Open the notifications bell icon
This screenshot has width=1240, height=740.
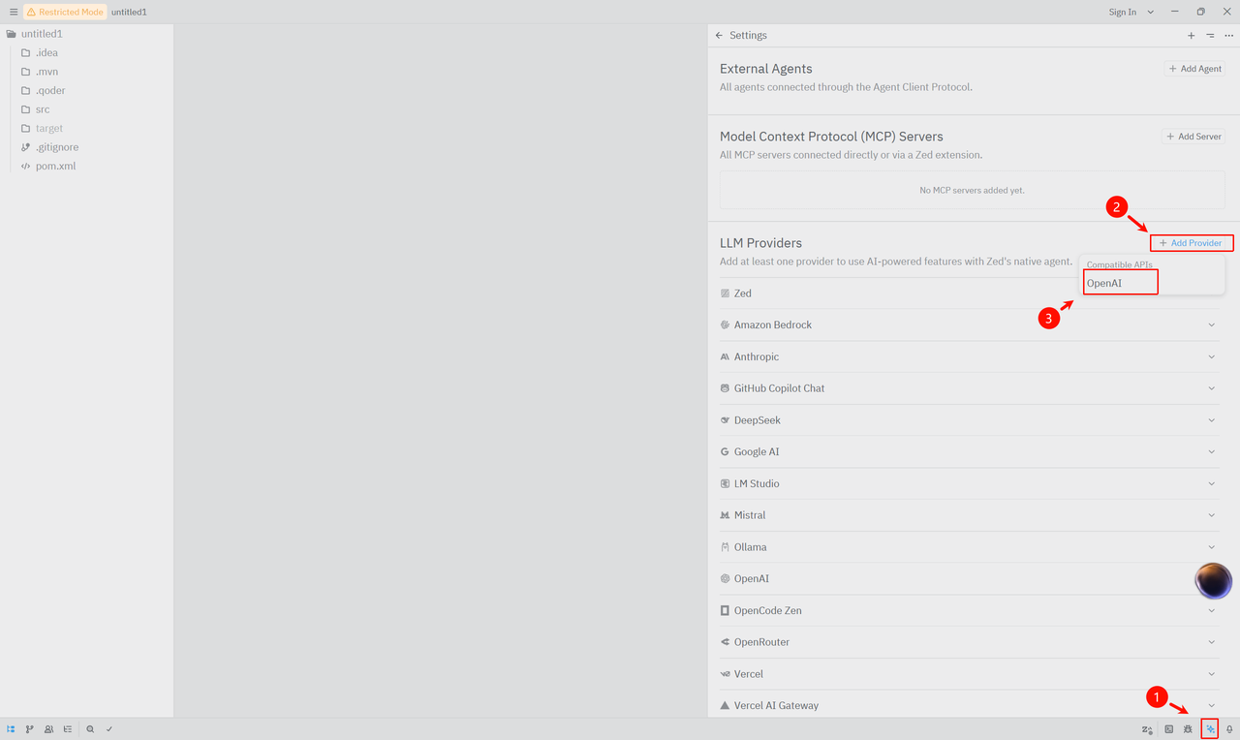point(1229,729)
